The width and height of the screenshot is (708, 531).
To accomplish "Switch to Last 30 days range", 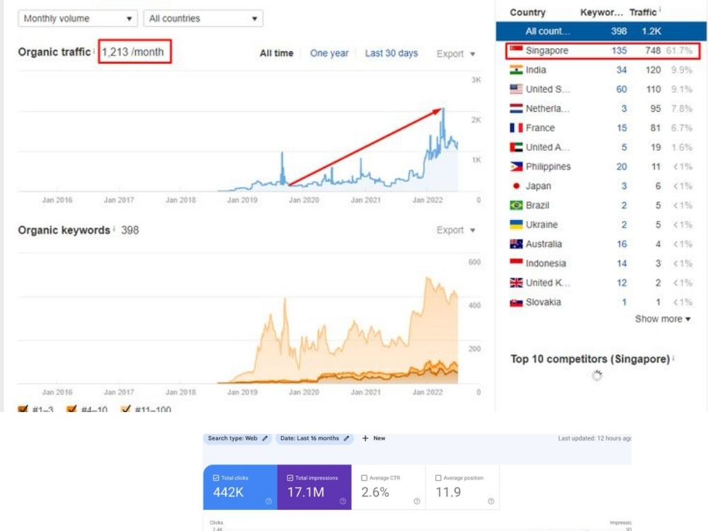I will (x=392, y=53).
